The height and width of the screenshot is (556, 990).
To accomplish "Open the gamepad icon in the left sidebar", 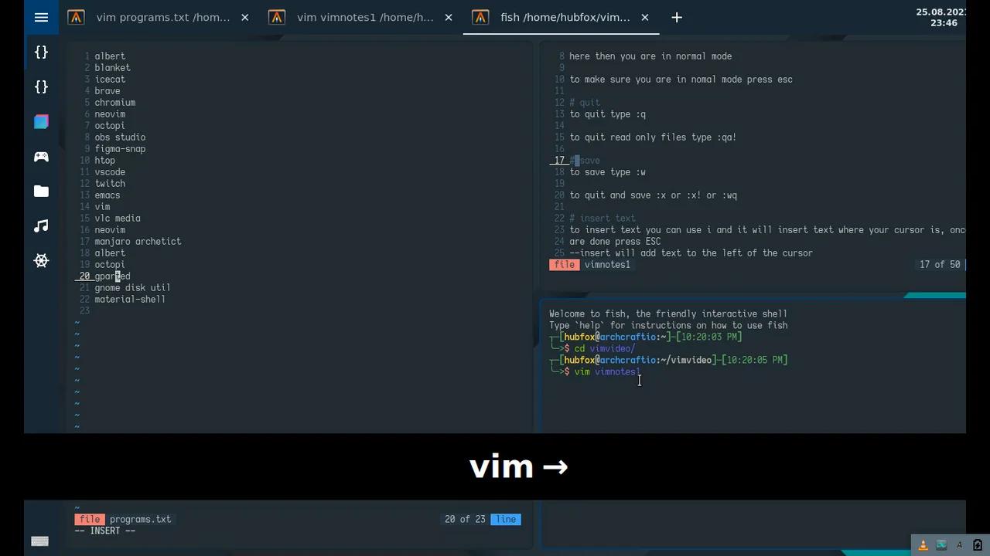I will coord(41,157).
